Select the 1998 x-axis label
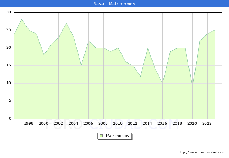The height and width of the screenshot is (158, 229). (29, 124)
